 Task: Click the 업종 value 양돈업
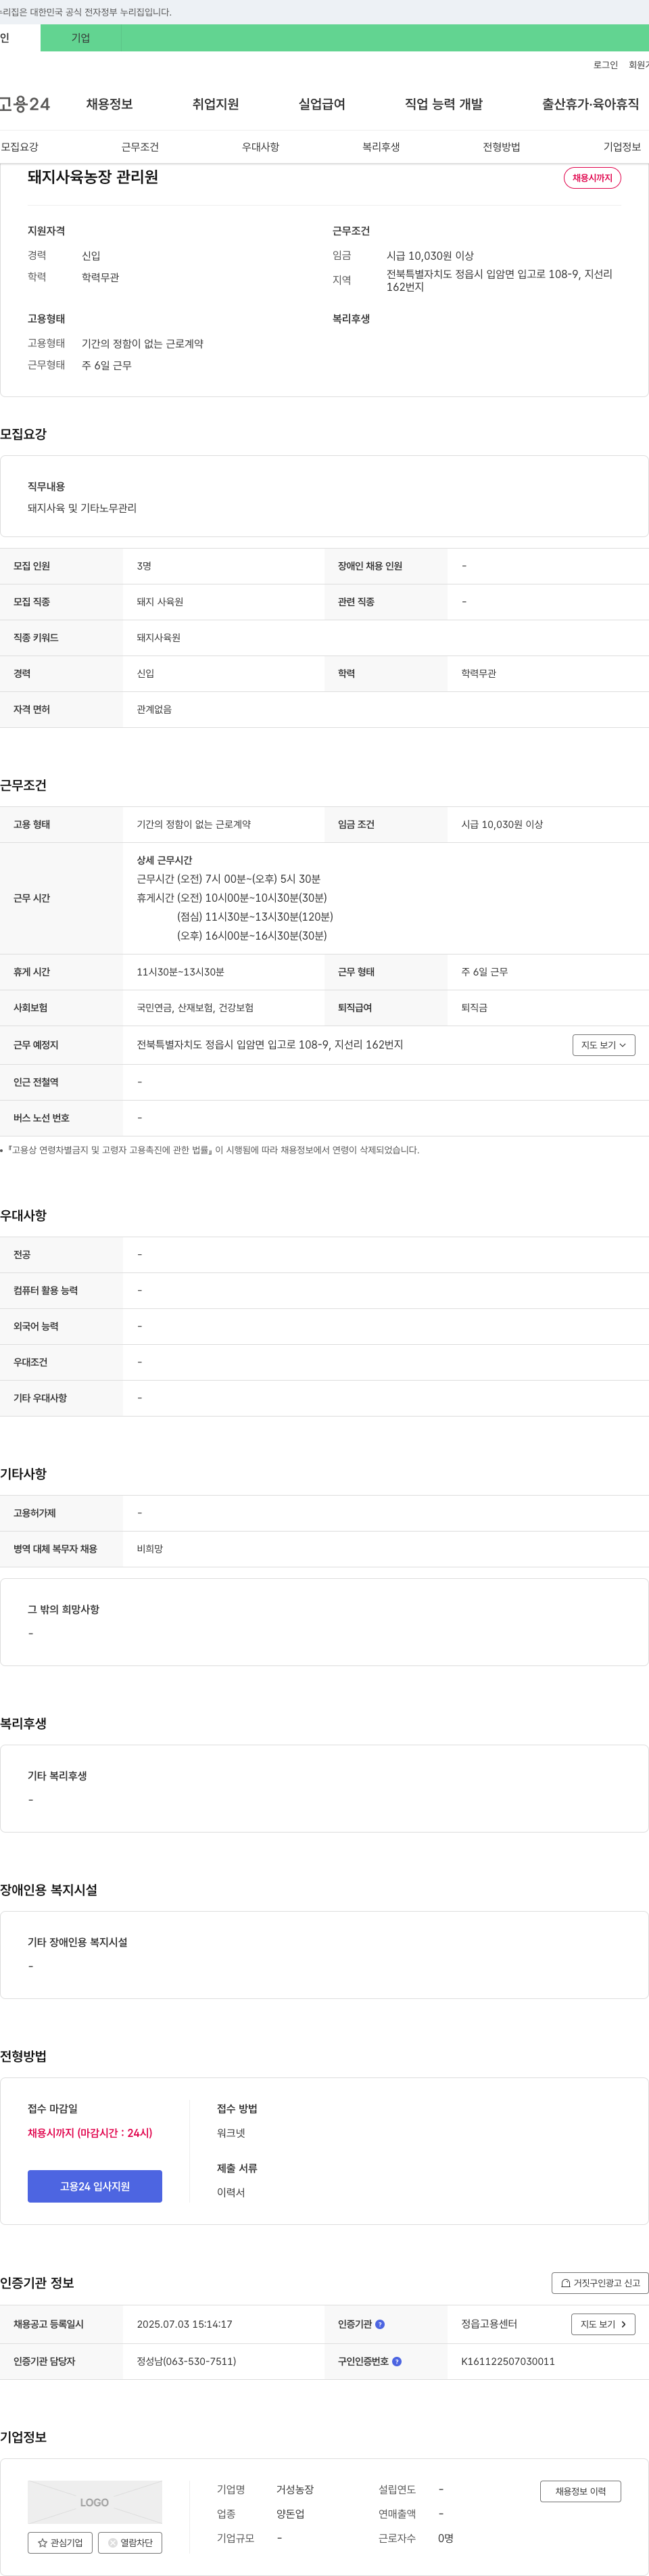point(290,2514)
